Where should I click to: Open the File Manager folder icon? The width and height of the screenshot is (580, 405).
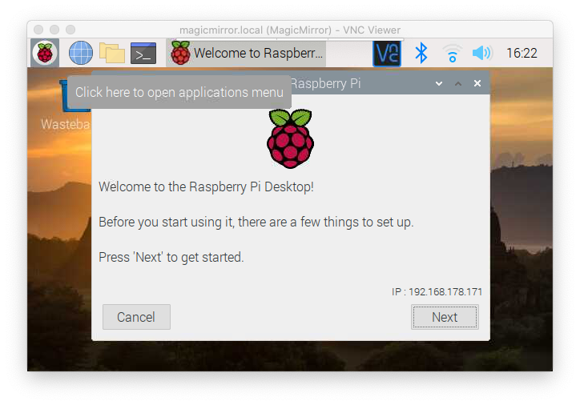111,53
